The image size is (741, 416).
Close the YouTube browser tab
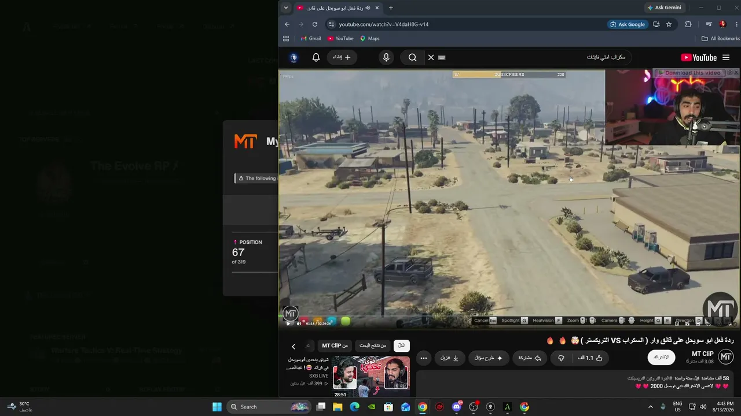tap(377, 8)
